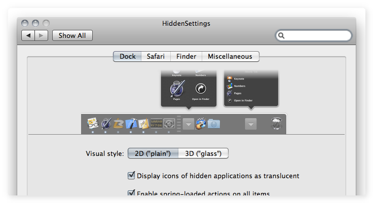Click the search field in the toolbar
The height and width of the screenshot is (203, 373).
click(x=314, y=35)
